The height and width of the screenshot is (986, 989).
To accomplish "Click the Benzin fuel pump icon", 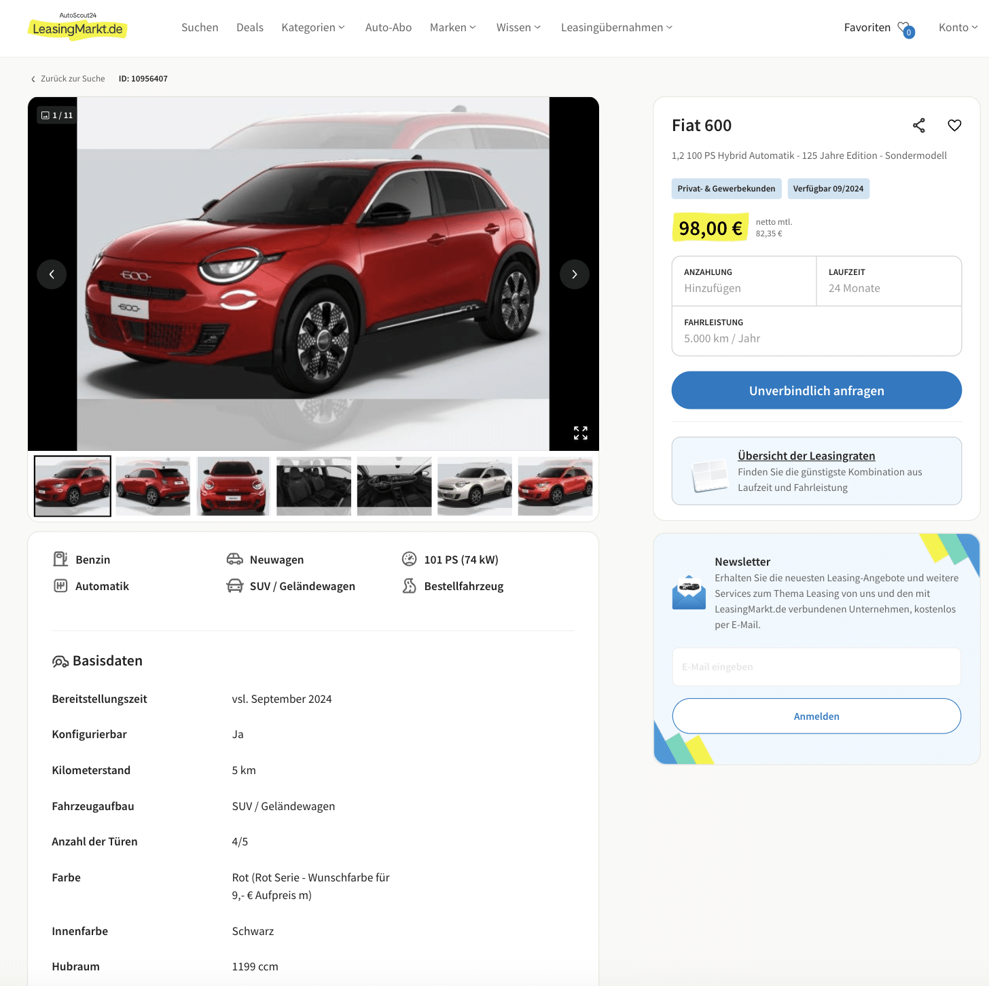I will pyautogui.click(x=60, y=559).
